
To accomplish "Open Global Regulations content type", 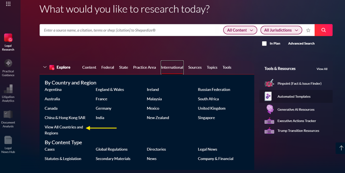I will [x=111, y=149].
